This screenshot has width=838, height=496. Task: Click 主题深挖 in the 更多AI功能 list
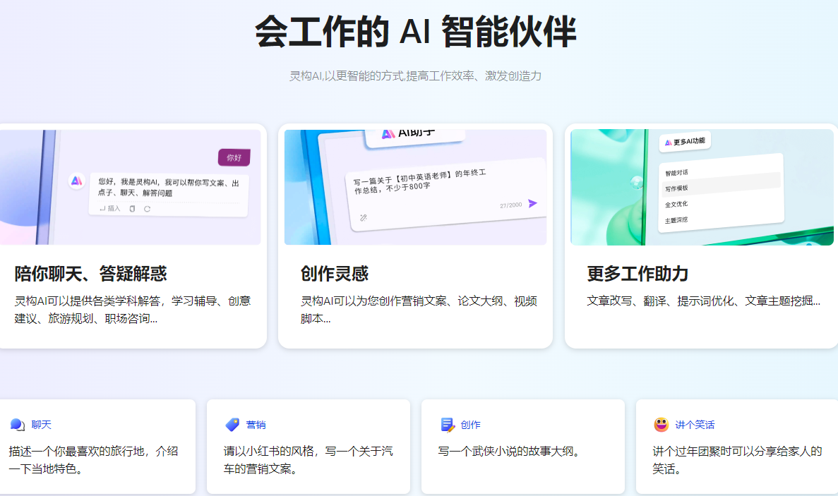pos(676,220)
